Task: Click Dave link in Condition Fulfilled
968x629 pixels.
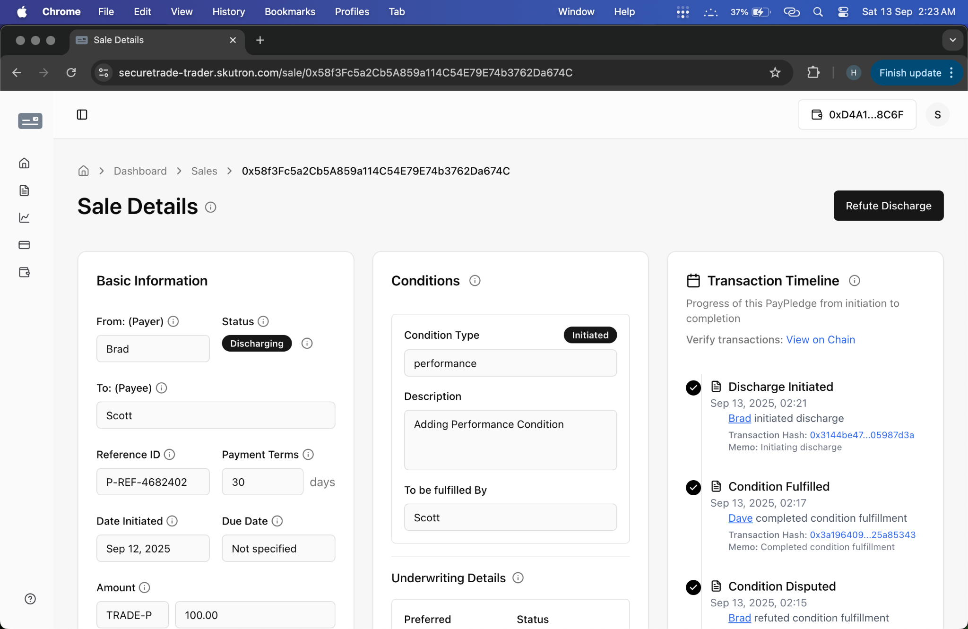Action: [741, 518]
